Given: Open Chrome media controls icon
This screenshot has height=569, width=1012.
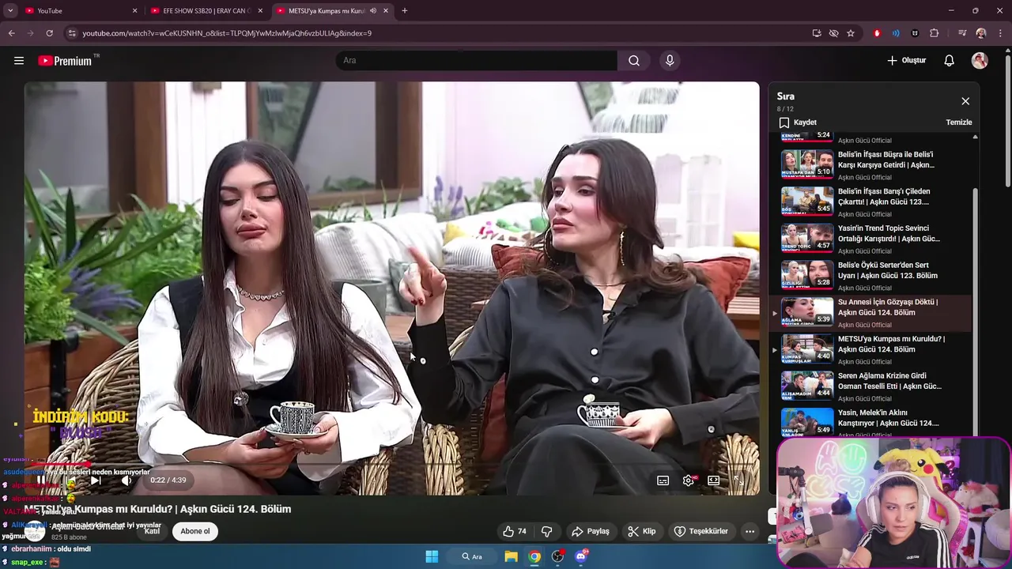Looking at the screenshot, I should pyautogui.click(x=962, y=33).
